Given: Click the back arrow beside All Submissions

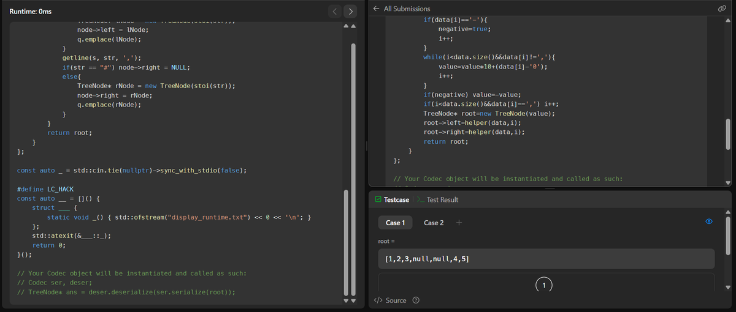Looking at the screenshot, I should (376, 9).
